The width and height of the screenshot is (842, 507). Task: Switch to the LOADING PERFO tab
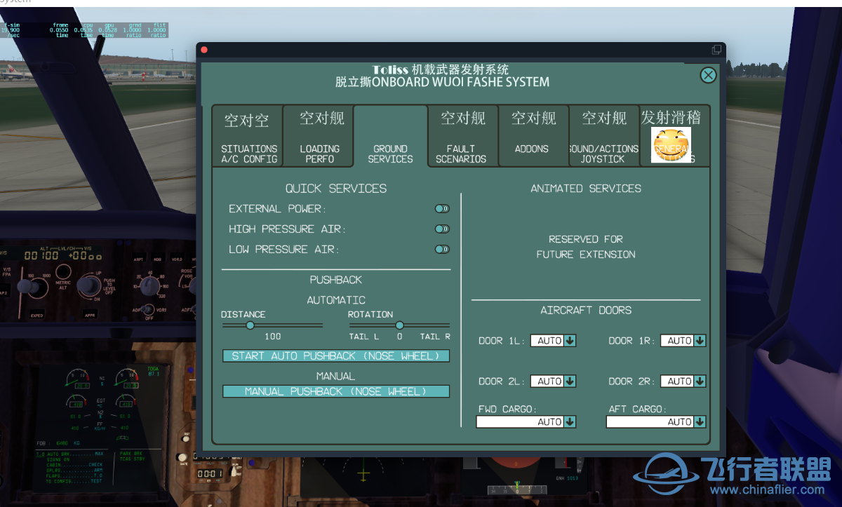point(319,136)
